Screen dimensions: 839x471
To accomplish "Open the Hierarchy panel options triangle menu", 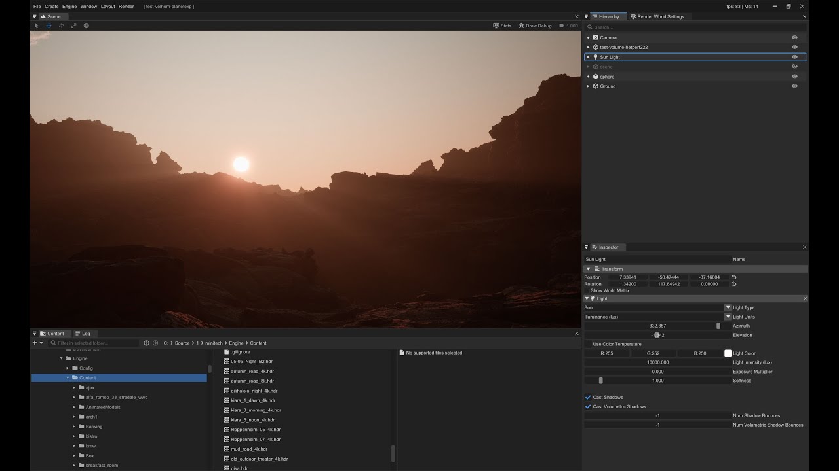I will tap(587, 16).
